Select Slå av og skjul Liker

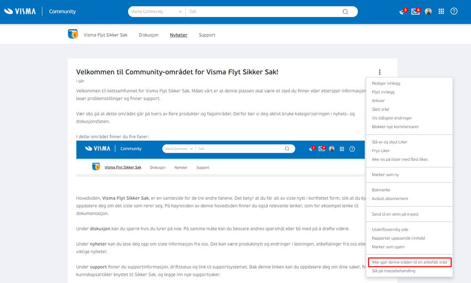[x=389, y=142]
